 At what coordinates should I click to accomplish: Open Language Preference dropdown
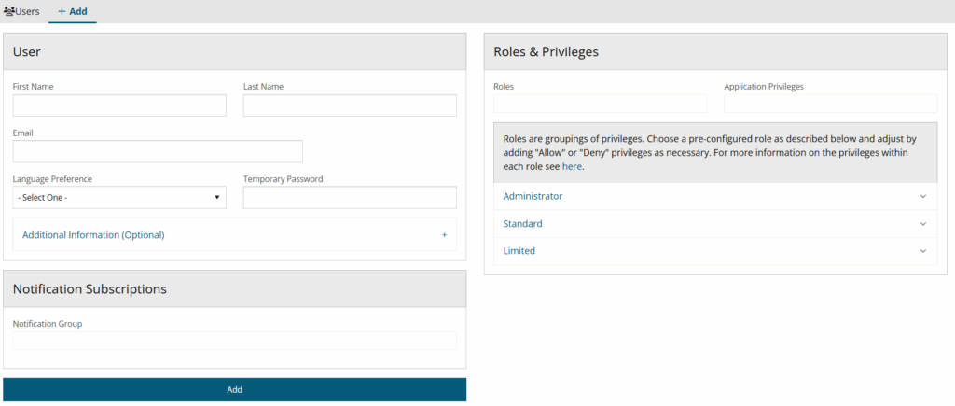coord(119,198)
